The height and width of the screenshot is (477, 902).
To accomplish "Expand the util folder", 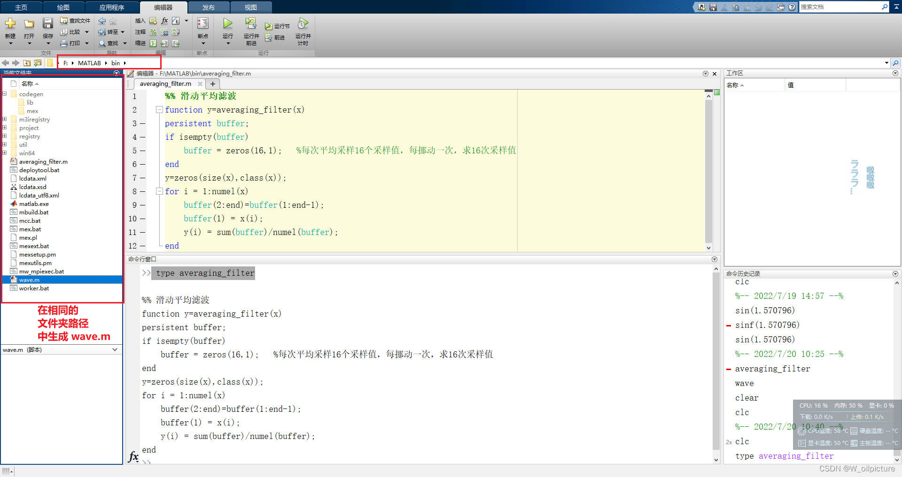I will [5, 144].
